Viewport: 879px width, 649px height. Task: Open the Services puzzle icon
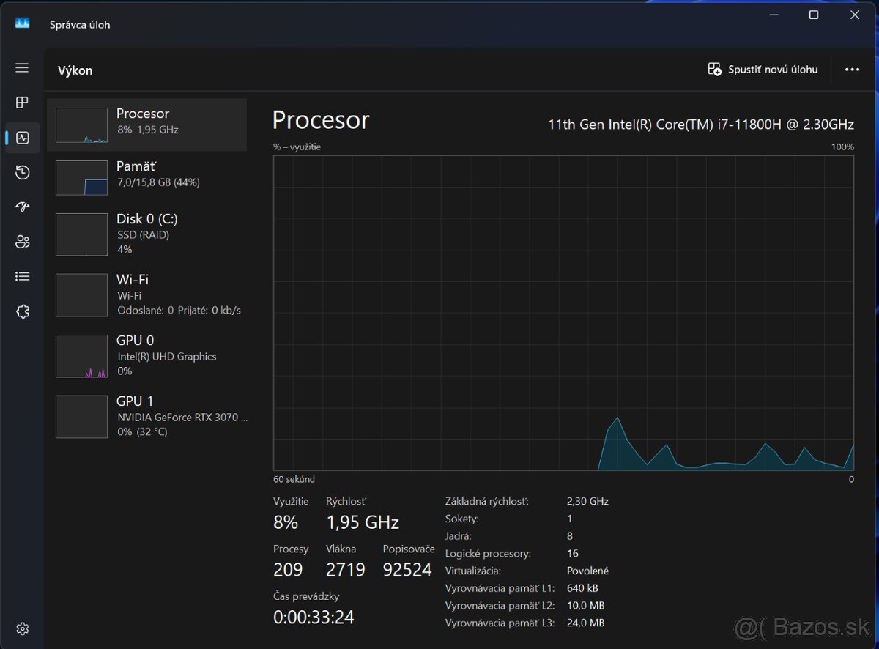22,311
